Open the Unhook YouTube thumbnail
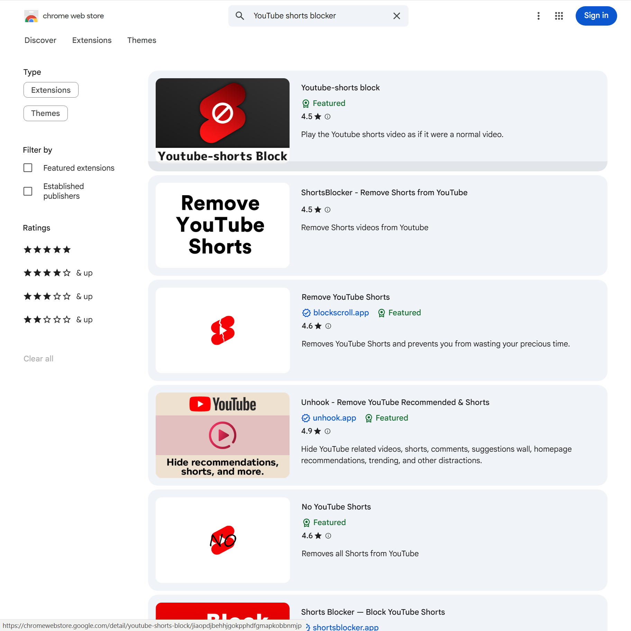 click(222, 435)
